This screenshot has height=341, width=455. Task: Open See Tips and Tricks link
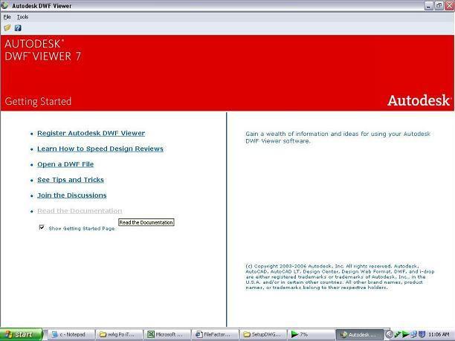point(71,180)
